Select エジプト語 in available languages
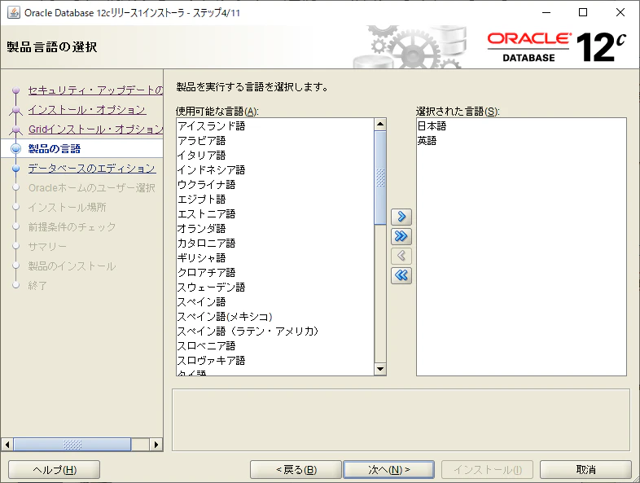Viewport: 640px width, 483px height. tap(275, 200)
